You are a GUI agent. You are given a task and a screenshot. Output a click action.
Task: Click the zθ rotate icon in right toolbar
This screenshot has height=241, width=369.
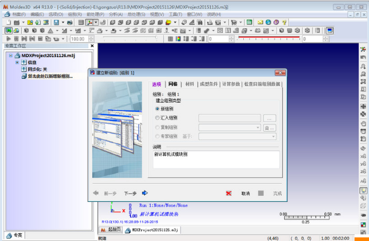tap(363, 172)
